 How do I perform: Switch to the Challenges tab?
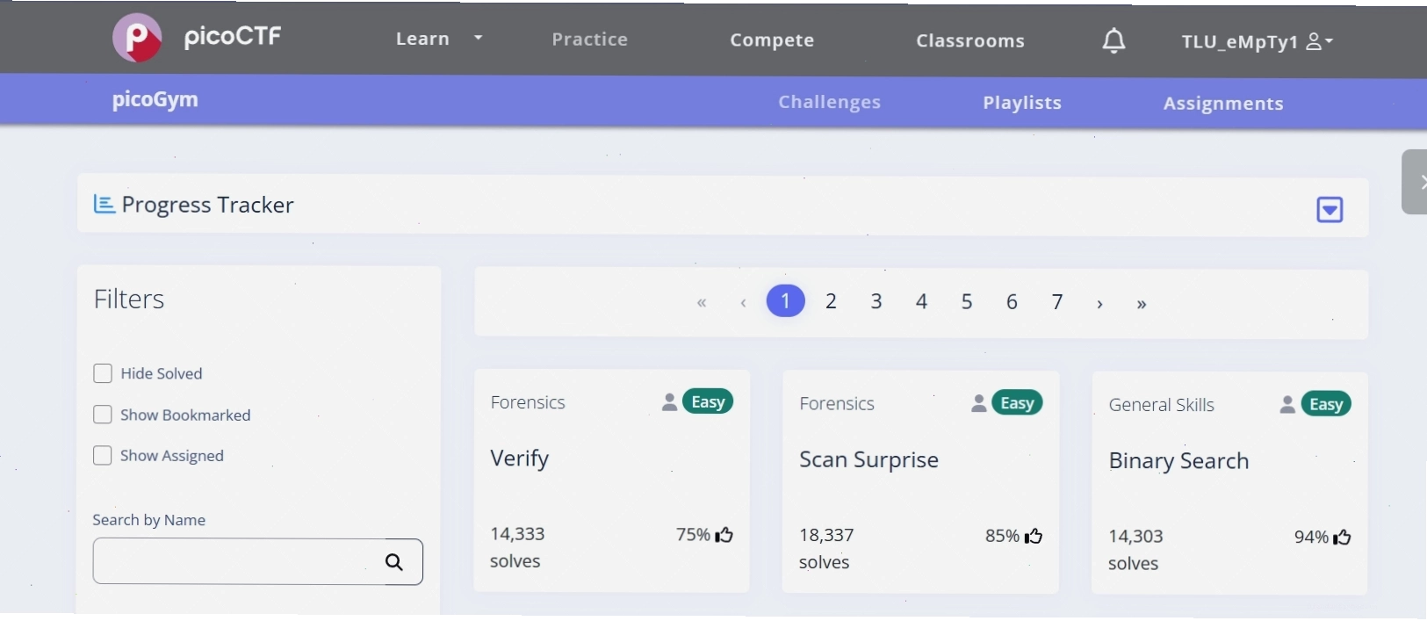click(x=829, y=102)
